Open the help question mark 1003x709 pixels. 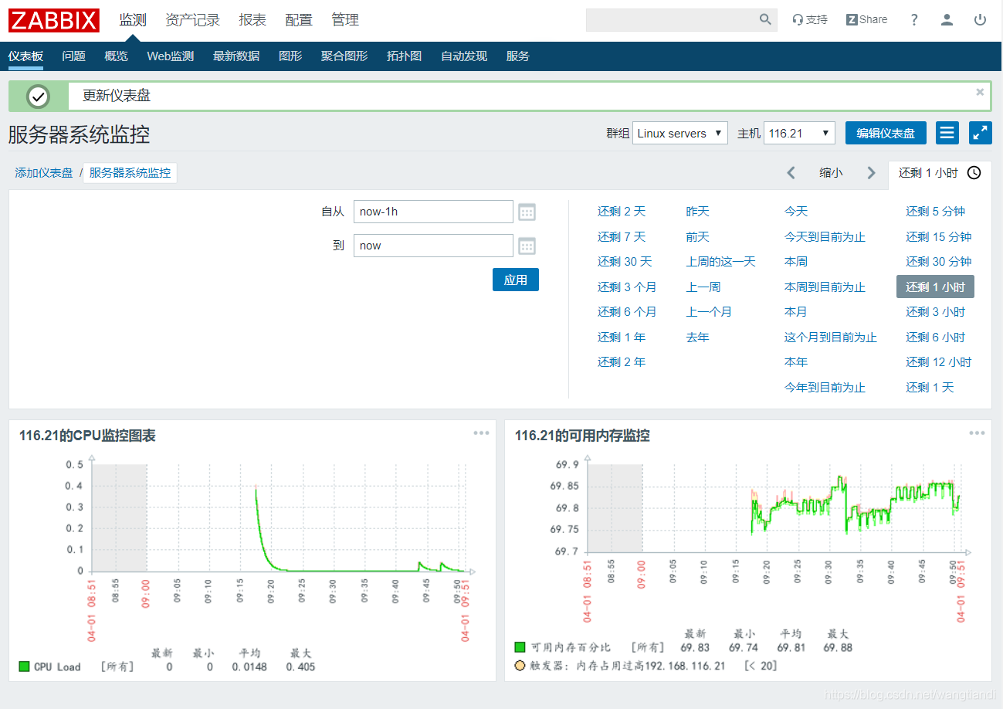(914, 20)
